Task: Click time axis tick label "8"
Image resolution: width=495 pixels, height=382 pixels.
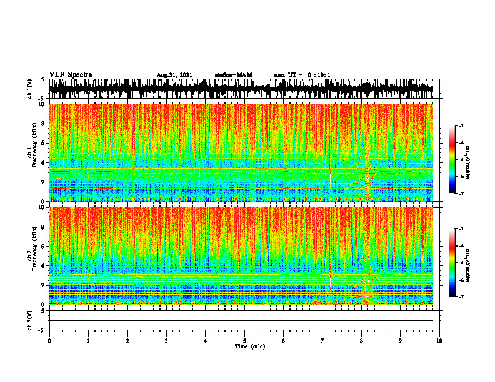Action: [361, 341]
